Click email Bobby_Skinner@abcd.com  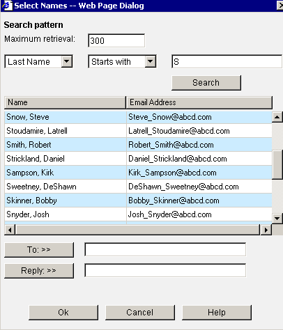coord(174,201)
